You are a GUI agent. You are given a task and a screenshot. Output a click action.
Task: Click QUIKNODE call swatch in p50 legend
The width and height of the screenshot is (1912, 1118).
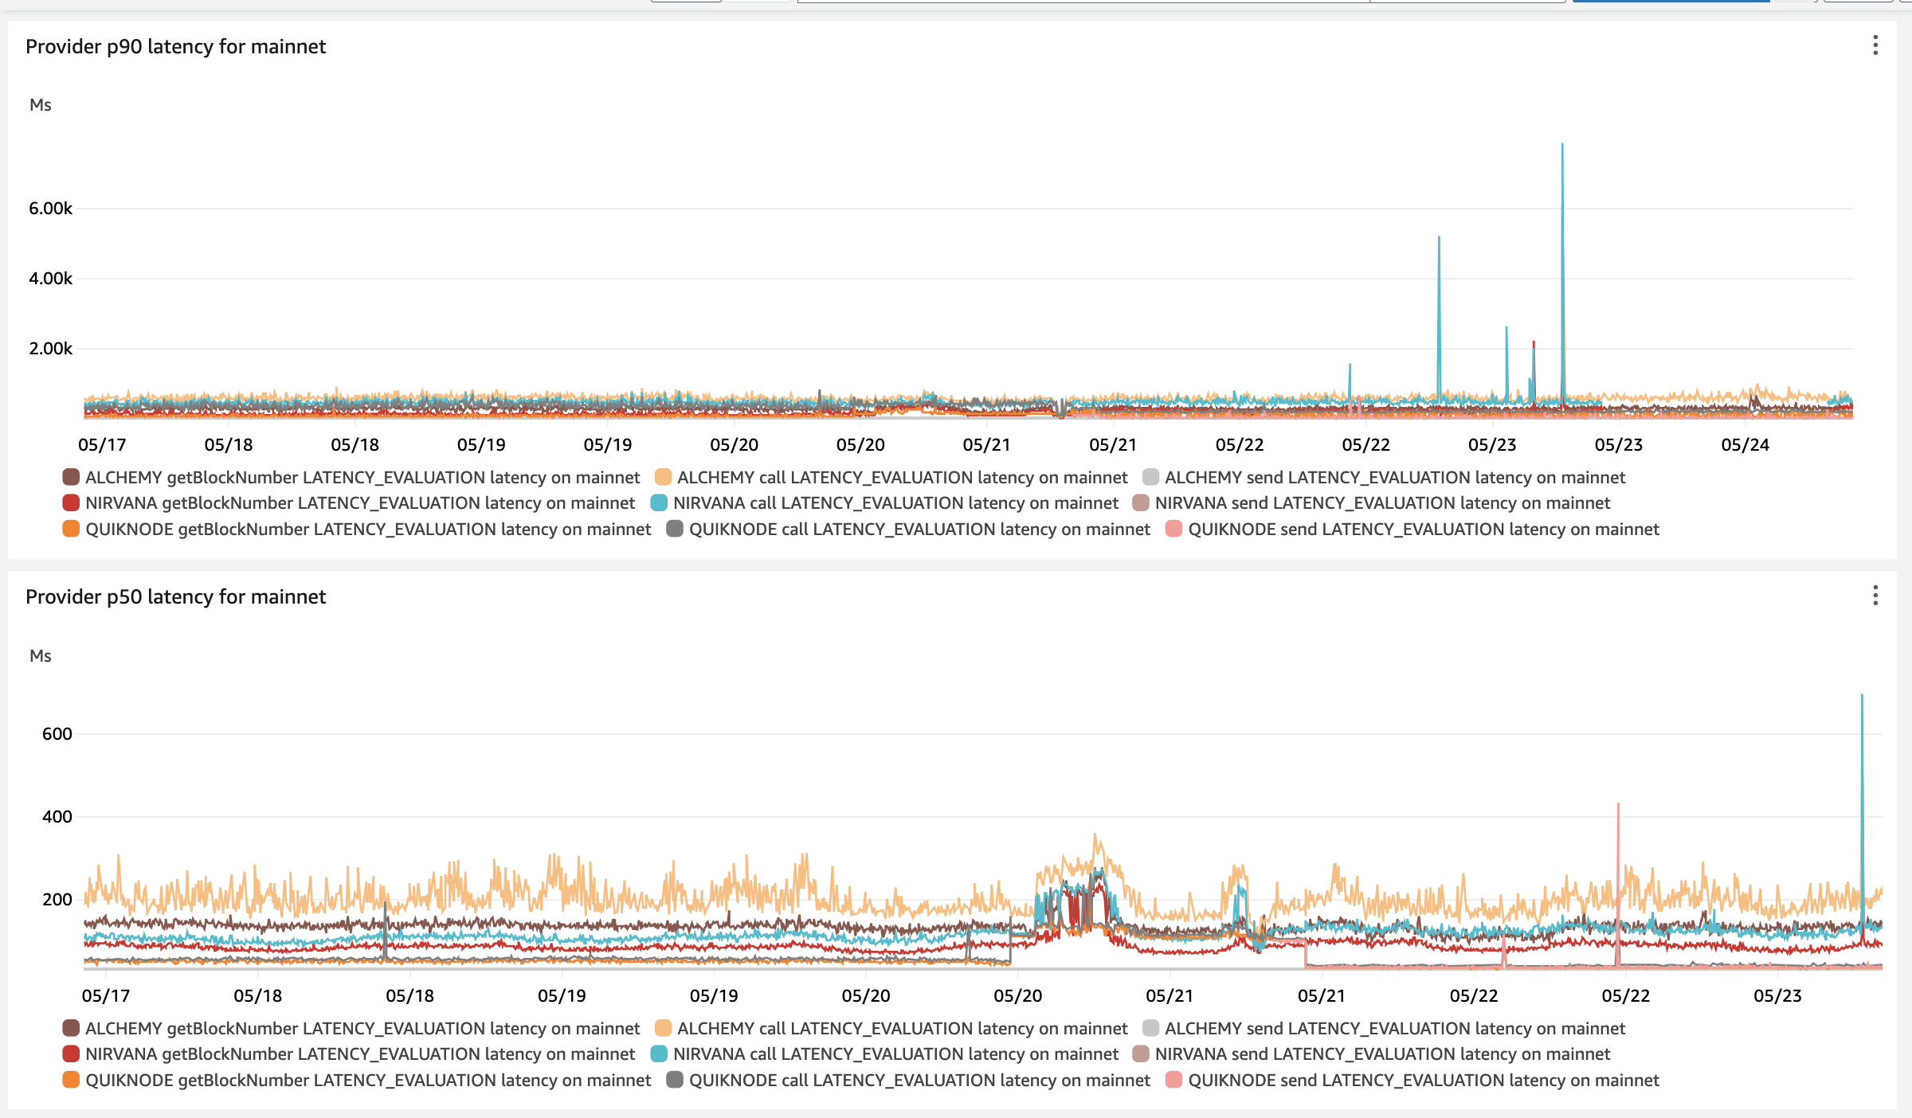(x=675, y=1080)
